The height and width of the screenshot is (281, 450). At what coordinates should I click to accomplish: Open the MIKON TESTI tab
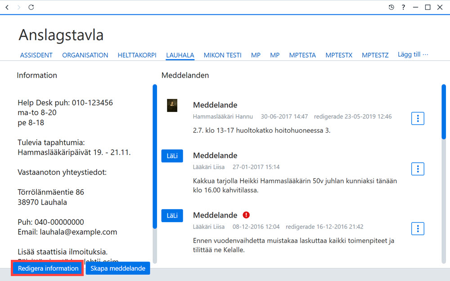point(222,55)
